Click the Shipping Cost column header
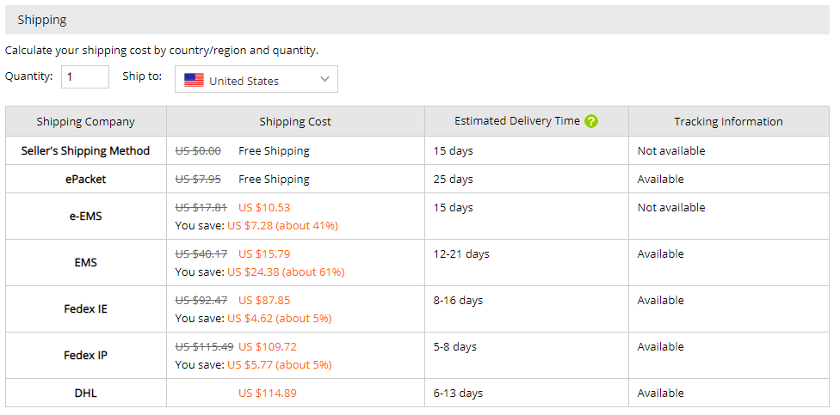This screenshot has width=840, height=415. (295, 121)
